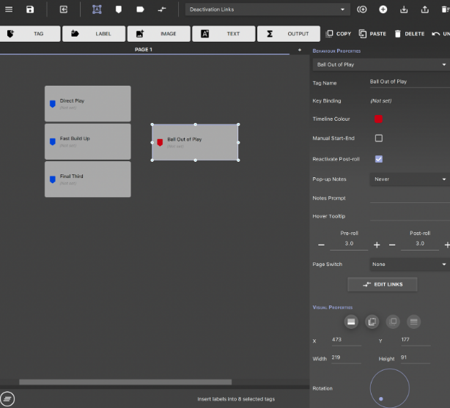Open the red Timeline Colour swatch

378,119
